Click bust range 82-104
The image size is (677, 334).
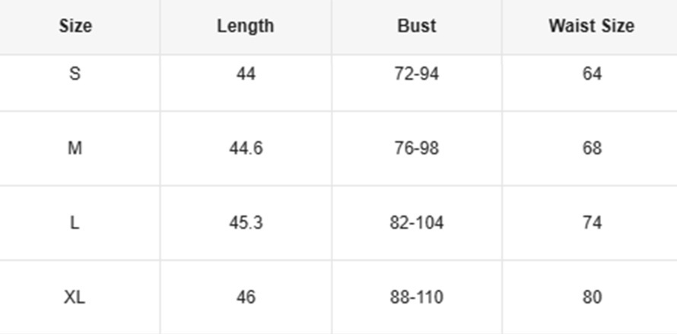point(417,223)
